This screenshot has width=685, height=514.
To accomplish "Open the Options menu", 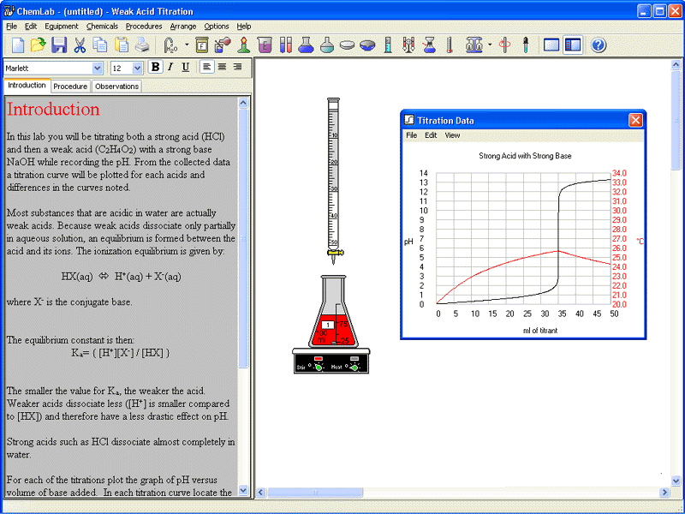I will click(x=217, y=27).
